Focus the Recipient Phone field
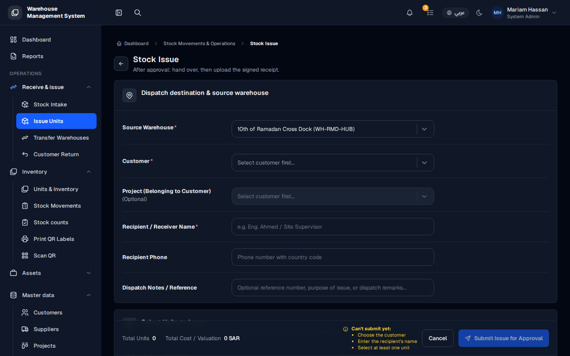The width and height of the screenshot is (570, 356). pos(332,257)
